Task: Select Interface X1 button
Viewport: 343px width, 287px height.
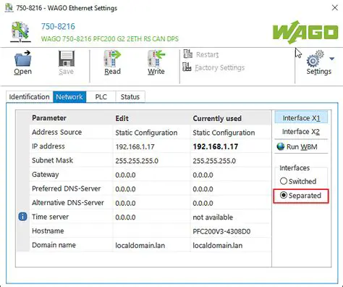Action: (301, 118)
